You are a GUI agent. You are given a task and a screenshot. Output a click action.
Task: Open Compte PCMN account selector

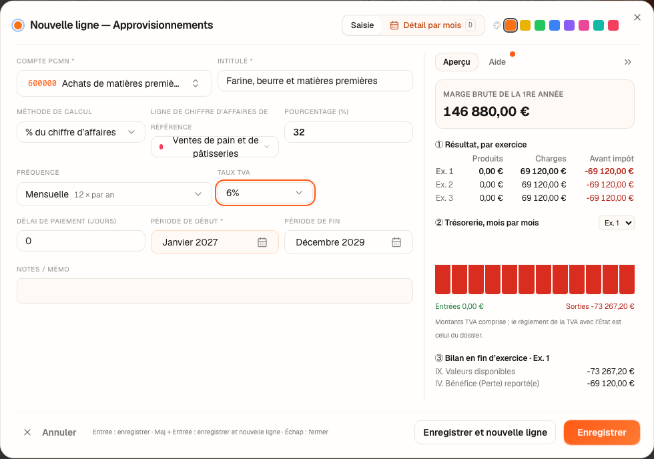point(114,83)
